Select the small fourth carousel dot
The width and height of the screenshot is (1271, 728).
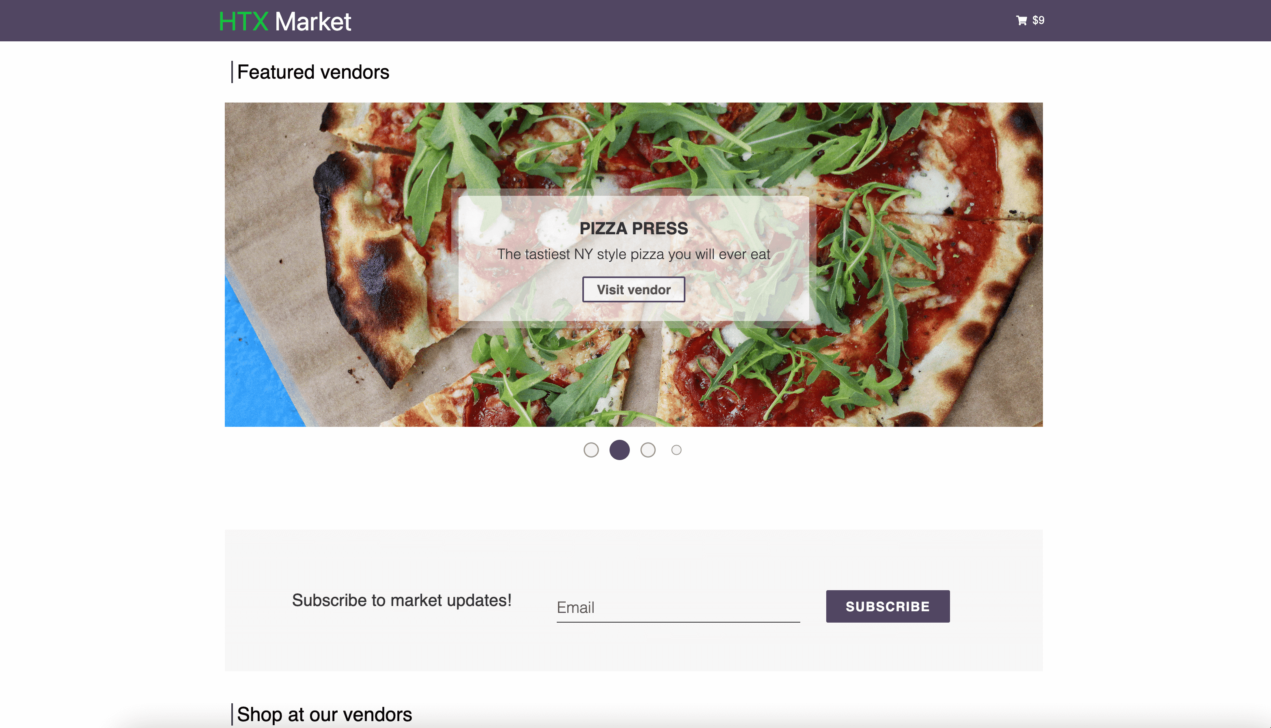676,450
